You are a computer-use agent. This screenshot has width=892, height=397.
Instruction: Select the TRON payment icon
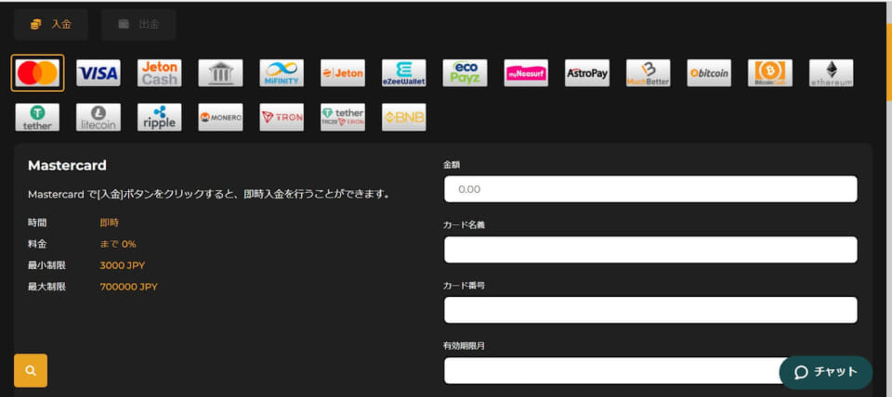[282, 117]
